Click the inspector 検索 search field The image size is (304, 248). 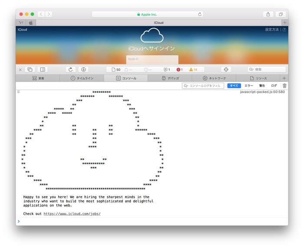click(x=267, y=69)
